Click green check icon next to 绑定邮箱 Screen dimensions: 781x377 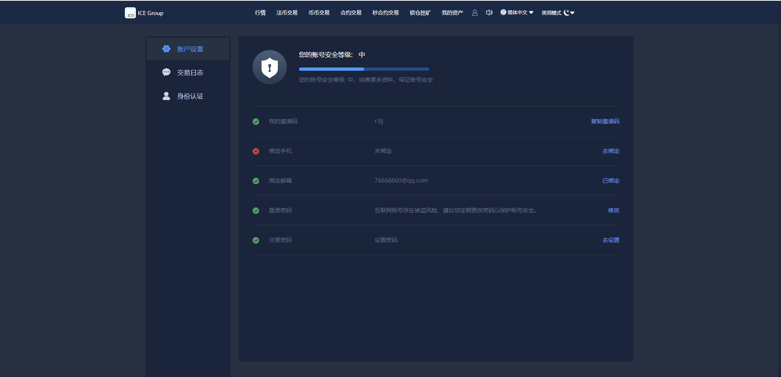[x=256, y=181]
